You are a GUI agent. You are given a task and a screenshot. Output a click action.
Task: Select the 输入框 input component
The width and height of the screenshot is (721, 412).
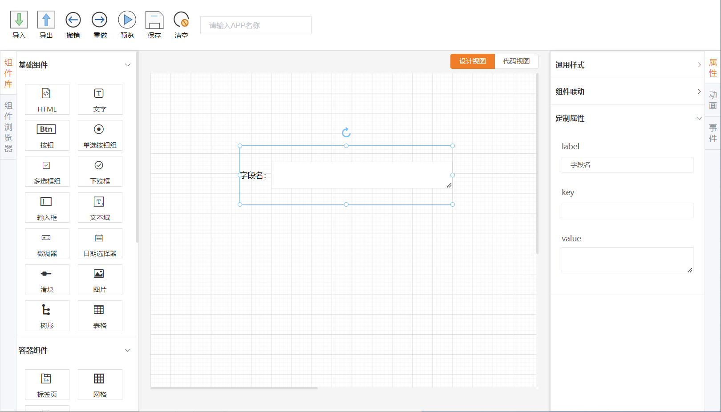pos(47,208)
